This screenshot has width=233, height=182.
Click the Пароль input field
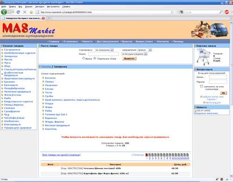(x=218, y=82)
